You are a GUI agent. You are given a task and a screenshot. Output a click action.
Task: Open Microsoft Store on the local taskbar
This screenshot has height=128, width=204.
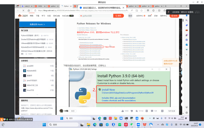[x=101, y=124]
